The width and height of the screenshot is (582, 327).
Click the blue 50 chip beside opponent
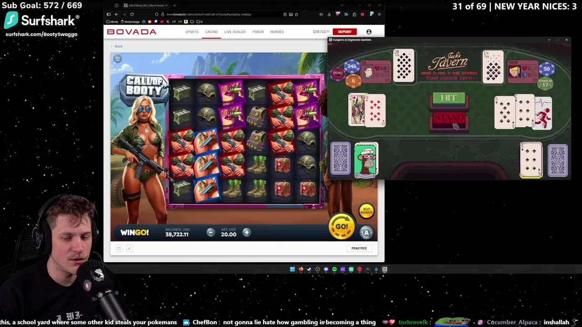[x=547, y=69]
